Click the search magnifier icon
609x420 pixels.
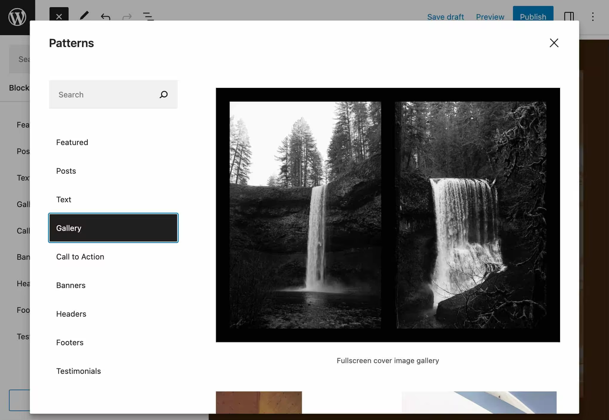pyautogui.click(x=164, y=94)
